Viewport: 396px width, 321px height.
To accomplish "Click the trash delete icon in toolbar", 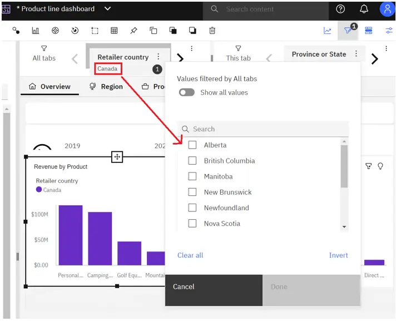I will 212,31.
